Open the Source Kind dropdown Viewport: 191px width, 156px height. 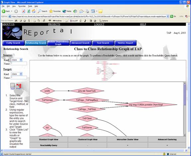click(x=17, y=60)
